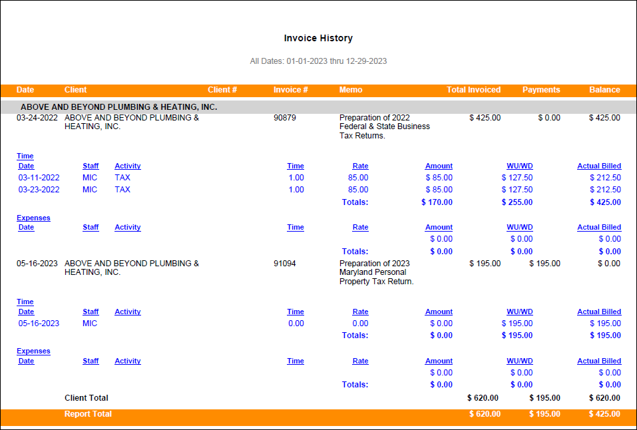This screenshot has height=430, width=637.
Task: Click the blue 05-16-2023 time entry date
Action: [39, 323]
